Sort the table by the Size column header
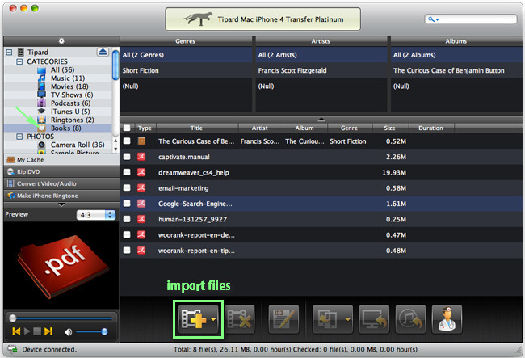Viewport: 525px width, 358px height. [390, 128]
